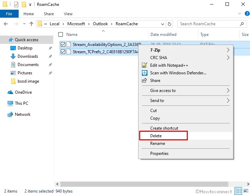Expand the ribbon chevron

[x=240, y=14]
